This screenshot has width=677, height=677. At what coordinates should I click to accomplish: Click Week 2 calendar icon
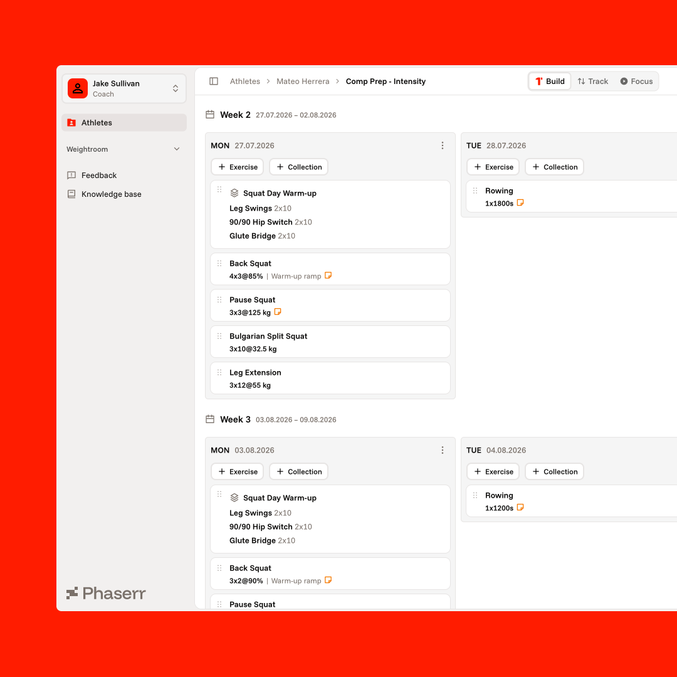pyautogui.click(x=210, y=115)
